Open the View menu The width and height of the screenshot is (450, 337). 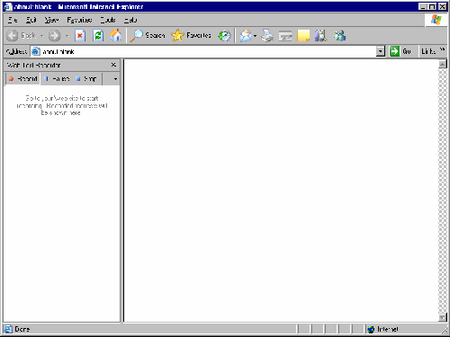coord(51,20)
